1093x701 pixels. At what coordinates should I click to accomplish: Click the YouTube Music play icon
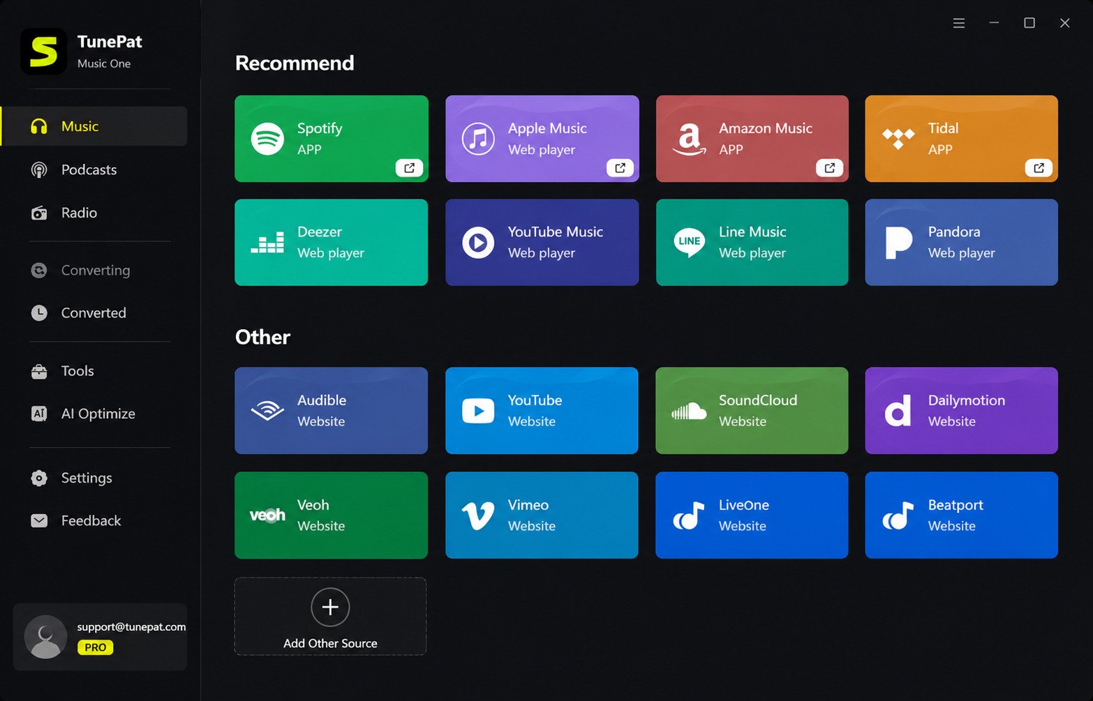tap(478, 243)
